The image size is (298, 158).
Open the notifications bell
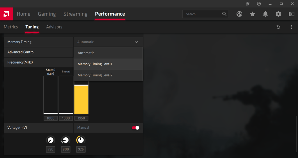click(265, 14)
